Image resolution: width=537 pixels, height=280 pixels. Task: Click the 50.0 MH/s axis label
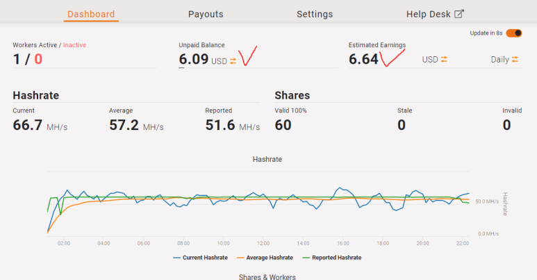point(487,201)
